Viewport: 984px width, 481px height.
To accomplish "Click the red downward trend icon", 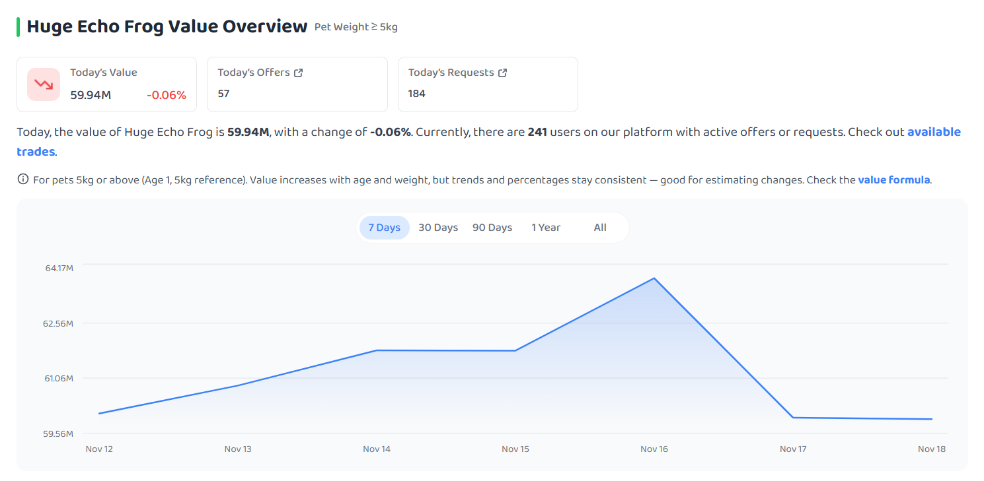I will (x=44, y=84).
